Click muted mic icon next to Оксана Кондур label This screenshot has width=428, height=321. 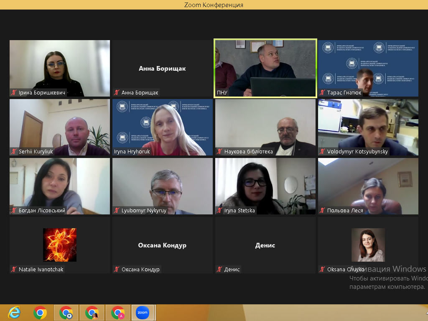tap(117, 270)
